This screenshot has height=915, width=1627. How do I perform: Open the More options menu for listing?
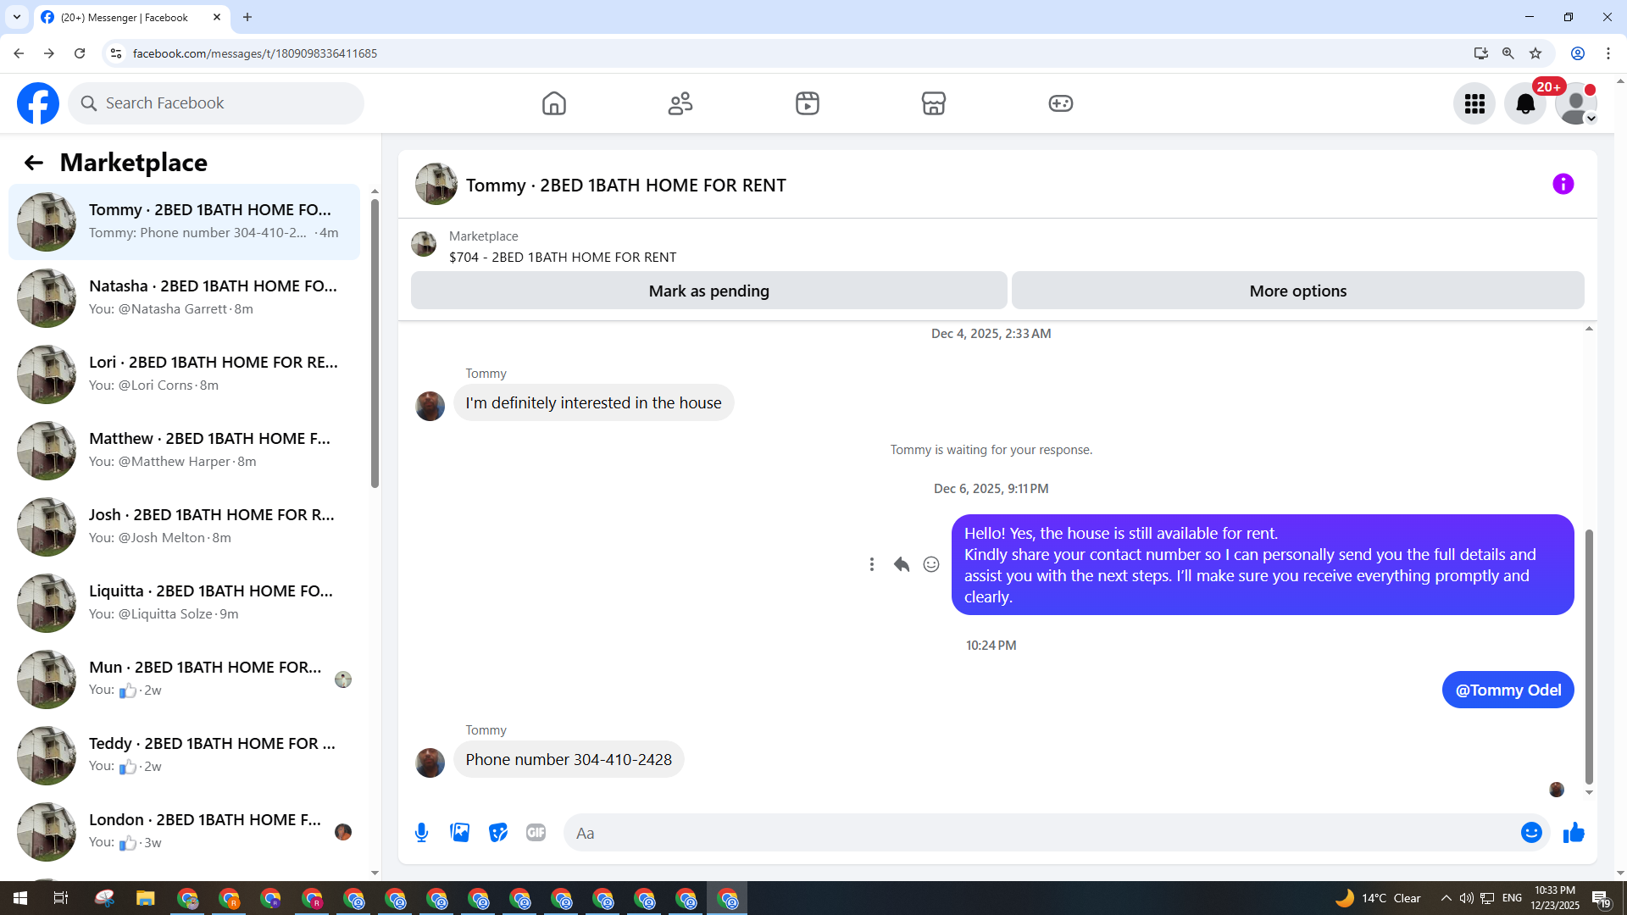(1297, 291)
